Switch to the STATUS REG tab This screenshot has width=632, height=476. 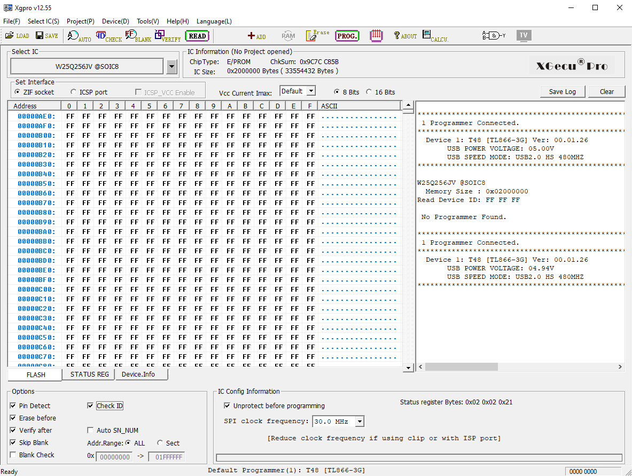pyautogui.click(x=89, y=374)
